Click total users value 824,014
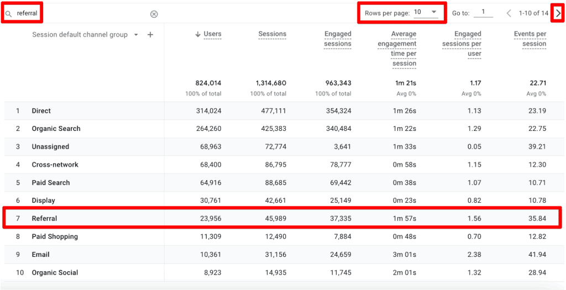The height and width of the screenshot is (290, 566). point(208,83)
